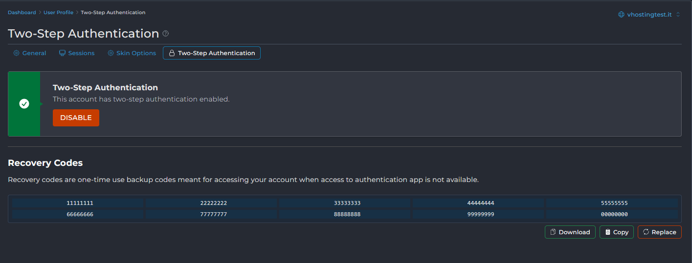Click the green checkmark status icon
Screen dimensions: 692x263
point(24,103)
